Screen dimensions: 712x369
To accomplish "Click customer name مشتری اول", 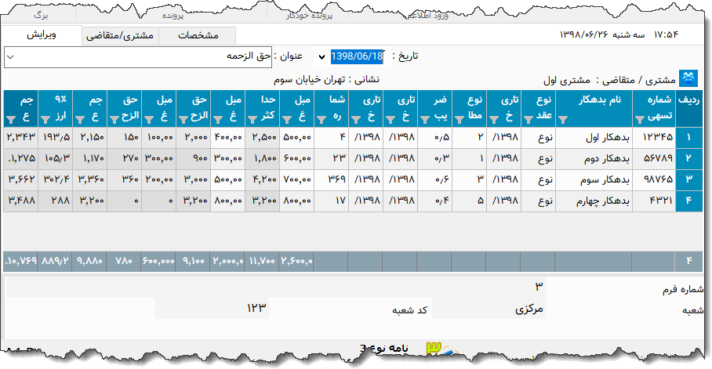I will [x=567, y=81].
